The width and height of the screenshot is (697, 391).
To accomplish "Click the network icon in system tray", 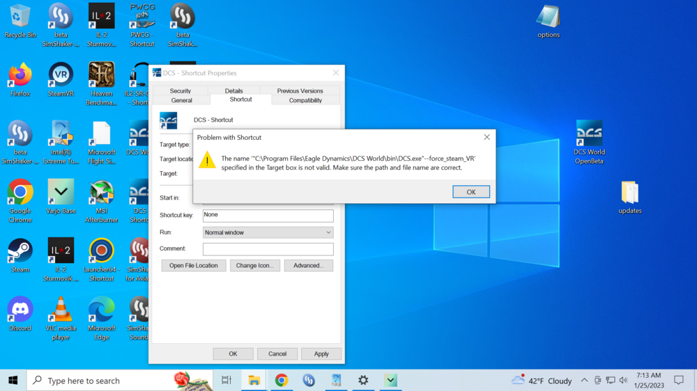I will 611,381.
